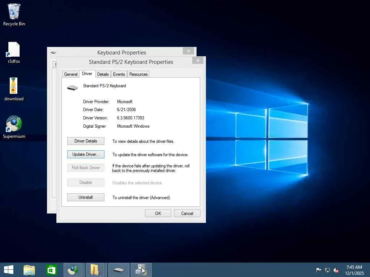Click the Standard PS/2 Keyboard device name
Viewport: 370px width, 277px height.
(x=104, y=86)
